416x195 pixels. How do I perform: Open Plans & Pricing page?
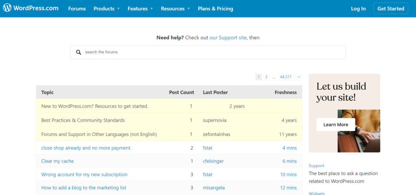coord(215,9)
